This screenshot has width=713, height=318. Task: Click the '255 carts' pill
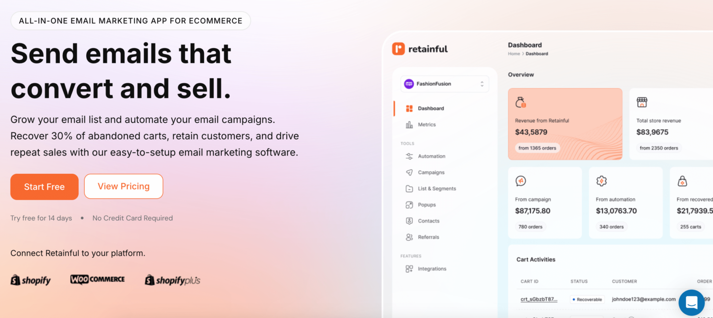[691, 227]
